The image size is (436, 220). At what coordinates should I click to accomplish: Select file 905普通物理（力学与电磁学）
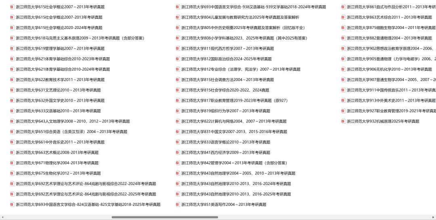coord(388,59)
